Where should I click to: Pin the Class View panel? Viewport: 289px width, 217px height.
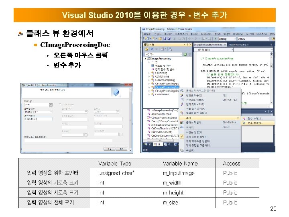187,45
